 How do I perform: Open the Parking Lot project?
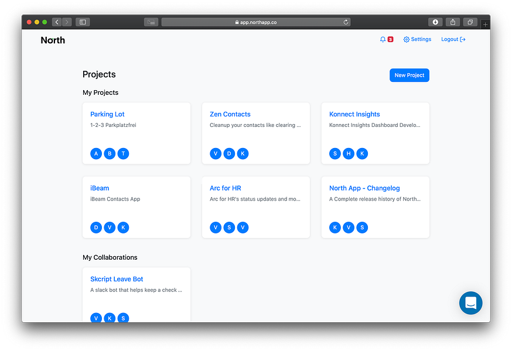pyautogui.click(x=107, y=114)
